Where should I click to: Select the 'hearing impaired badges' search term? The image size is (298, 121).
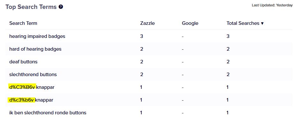pos(37,36)
